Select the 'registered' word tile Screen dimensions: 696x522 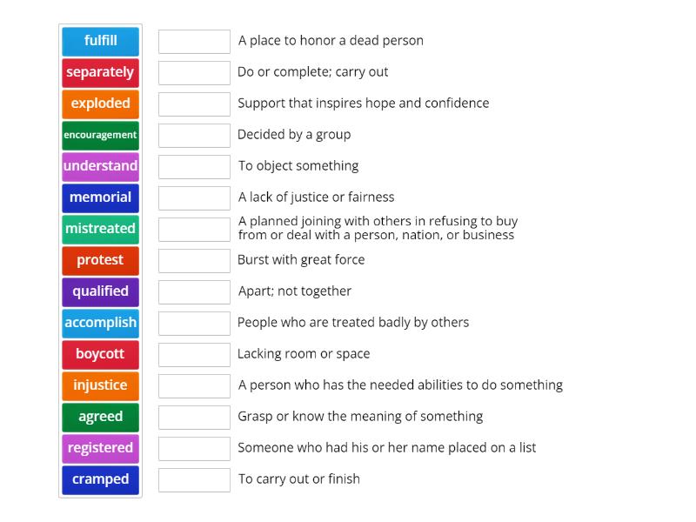[x=100, y=448]
